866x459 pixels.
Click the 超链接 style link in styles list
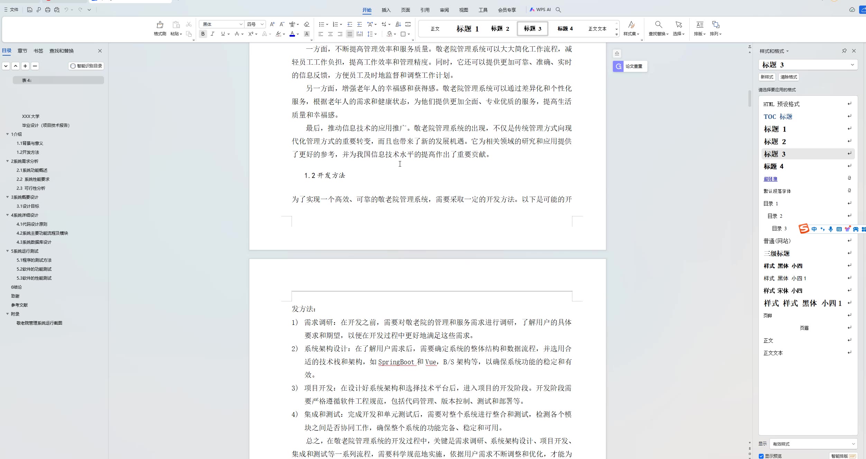click(x=771, y=179)
